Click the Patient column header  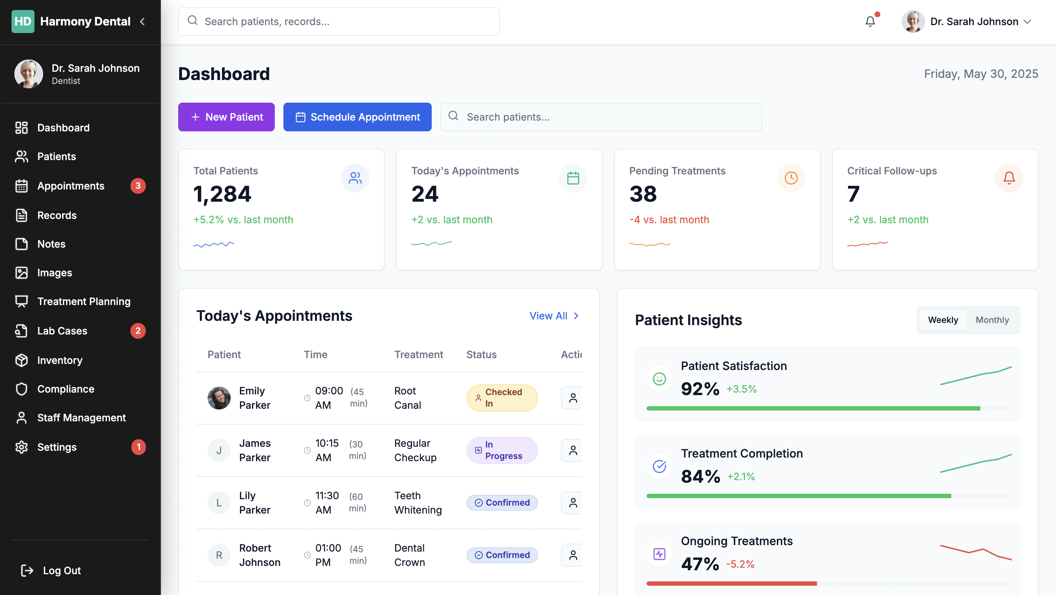(x=224, y=355)
